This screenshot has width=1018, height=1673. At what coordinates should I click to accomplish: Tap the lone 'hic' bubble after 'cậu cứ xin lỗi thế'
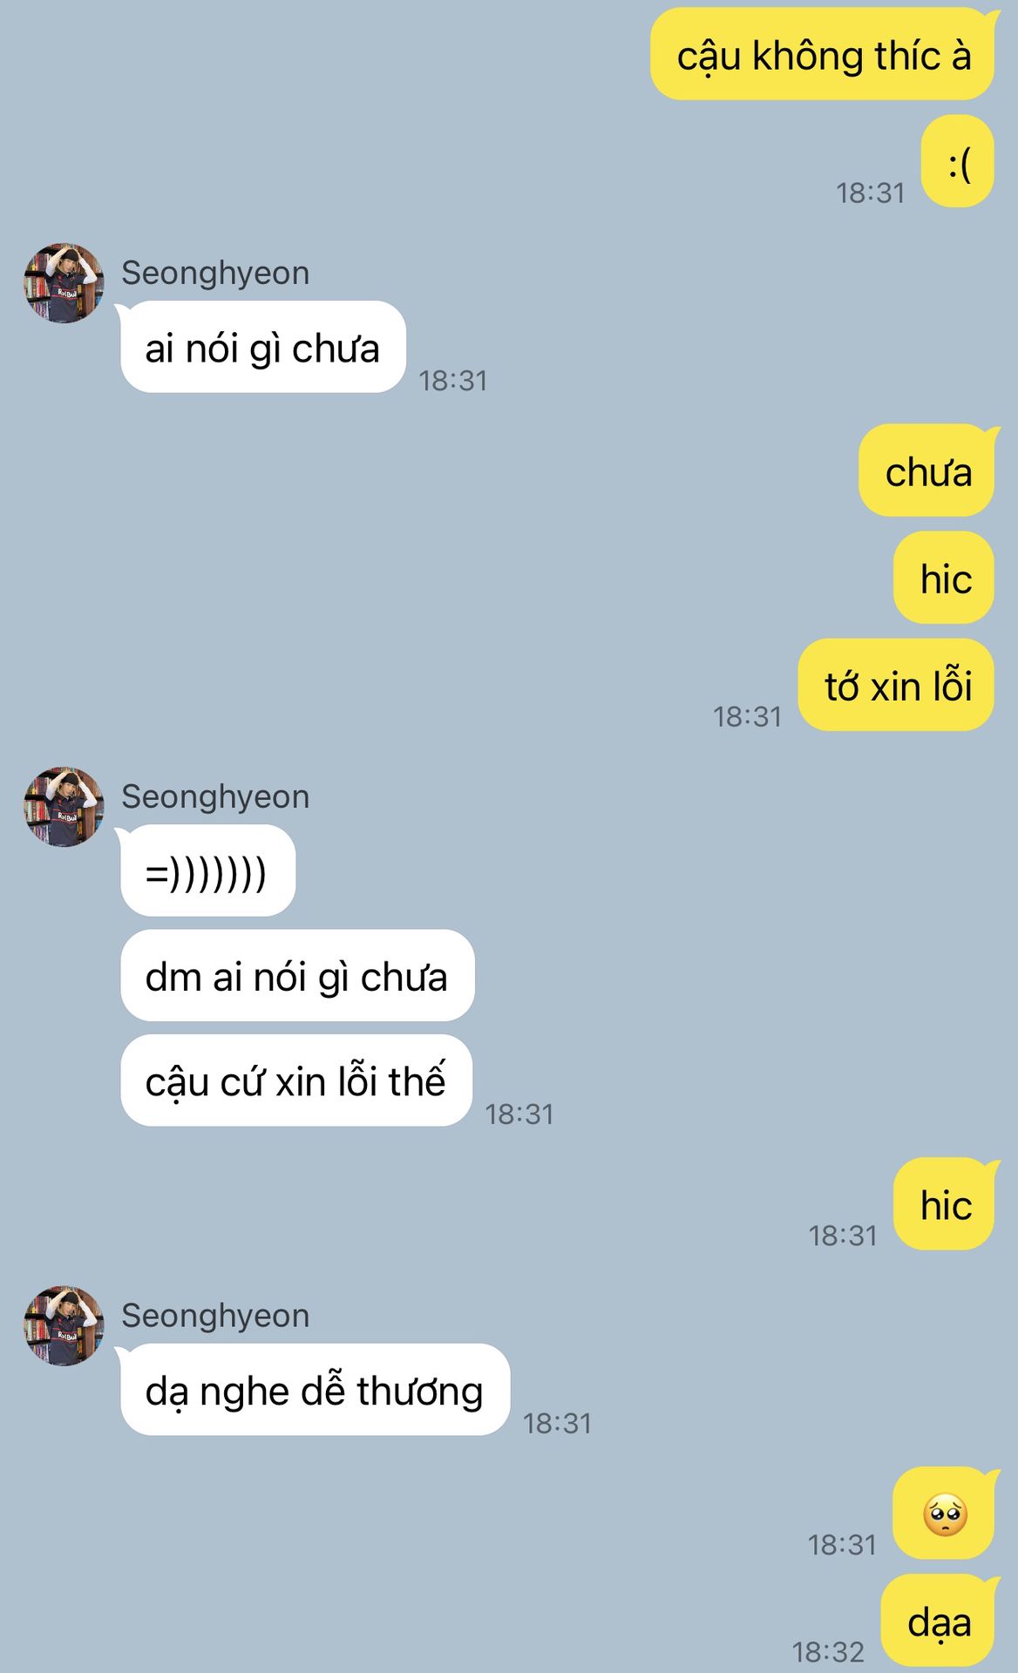(944, 1204)
